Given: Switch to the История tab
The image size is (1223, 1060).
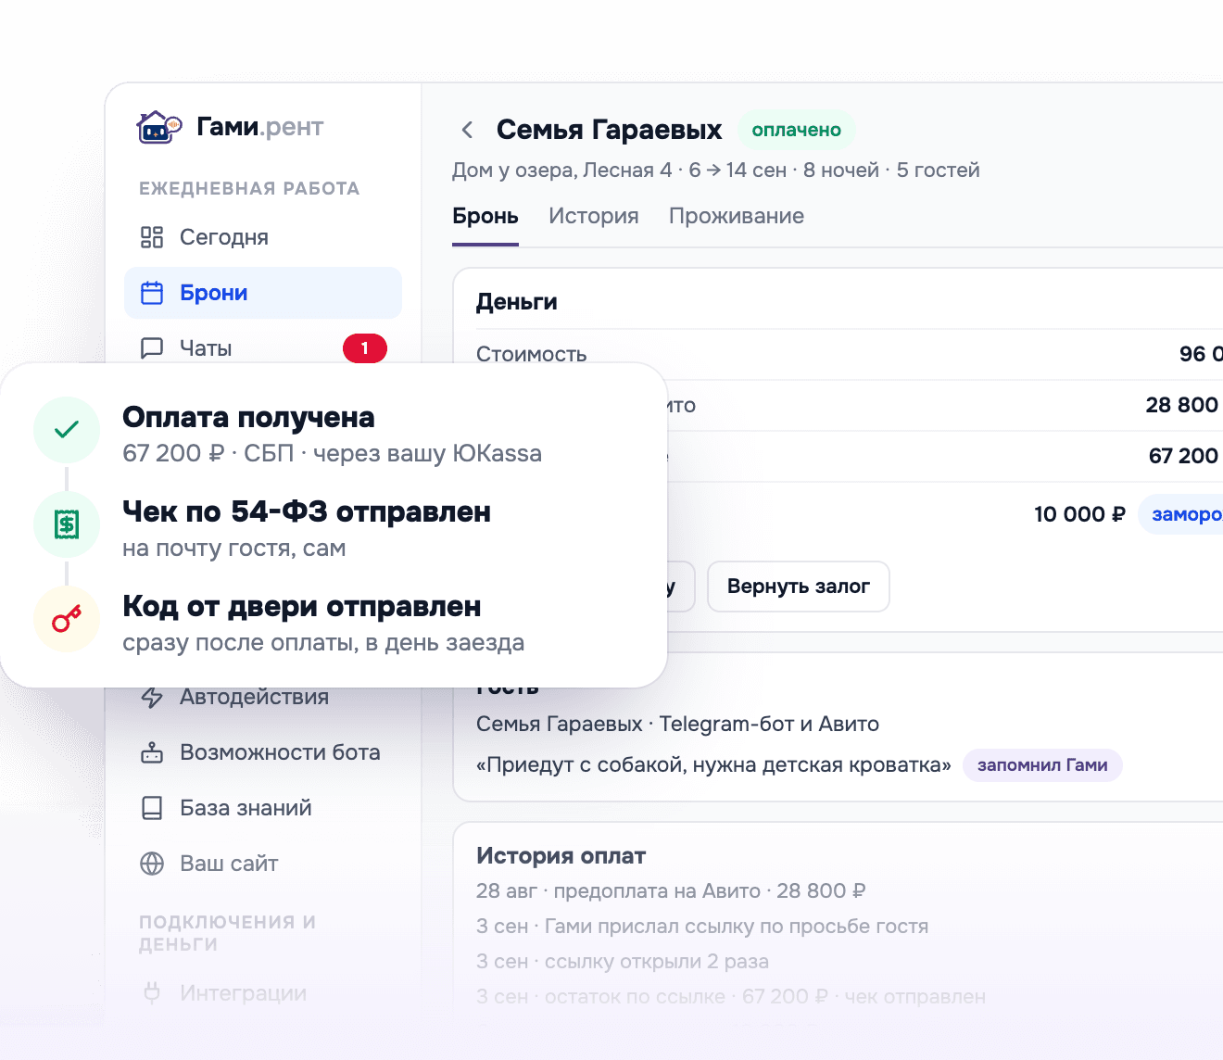Looking at the screenshot, I should (x=594, y=216).
